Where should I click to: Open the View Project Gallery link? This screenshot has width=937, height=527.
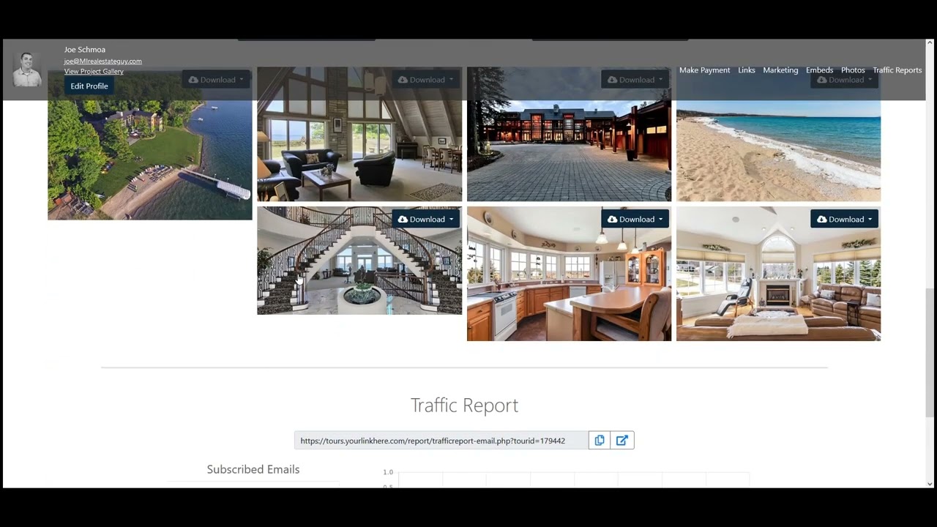point(94,71)
